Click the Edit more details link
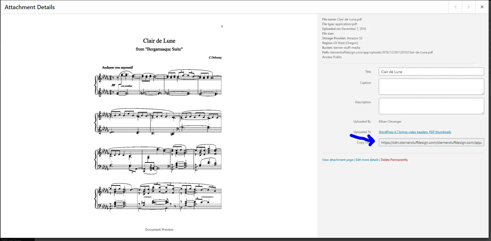This screenshot has height=241, width=491. click(x=367, y=160)
